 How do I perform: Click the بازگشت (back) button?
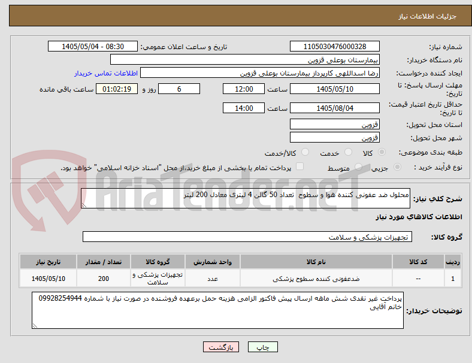point(221,347)
